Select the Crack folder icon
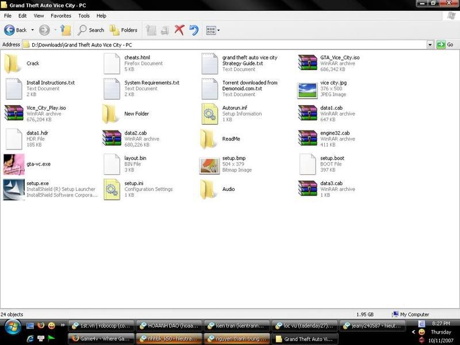460x345 pixels. (x=13, y=63)
